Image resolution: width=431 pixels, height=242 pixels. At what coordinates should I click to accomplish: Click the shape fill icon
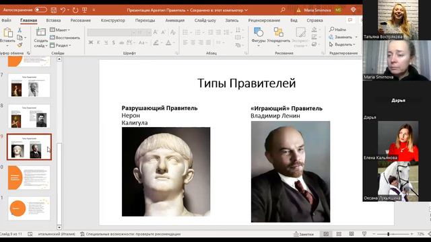tap(314, 30)
